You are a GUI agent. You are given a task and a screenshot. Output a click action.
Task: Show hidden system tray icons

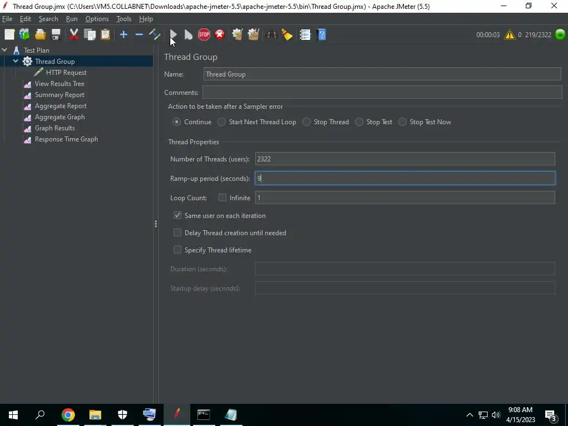click(x=469, y=415)
